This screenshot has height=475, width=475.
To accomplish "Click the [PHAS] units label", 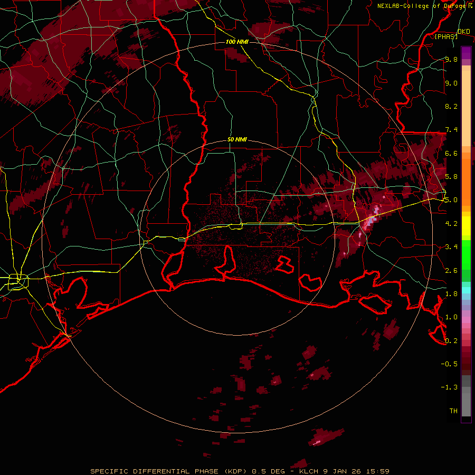I will [x=446, y=36].
